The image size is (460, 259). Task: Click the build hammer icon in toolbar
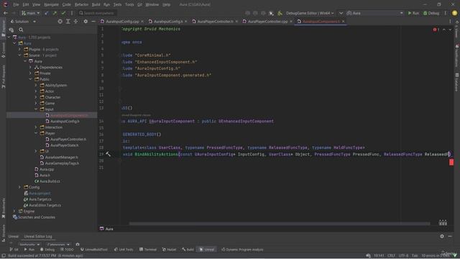pyautogui.click(x=280, y=13)
